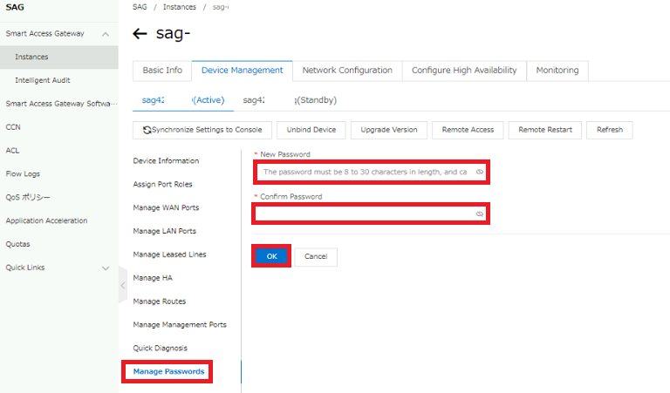Cancel the password change

pyautogui.click(x=315, y=257)
